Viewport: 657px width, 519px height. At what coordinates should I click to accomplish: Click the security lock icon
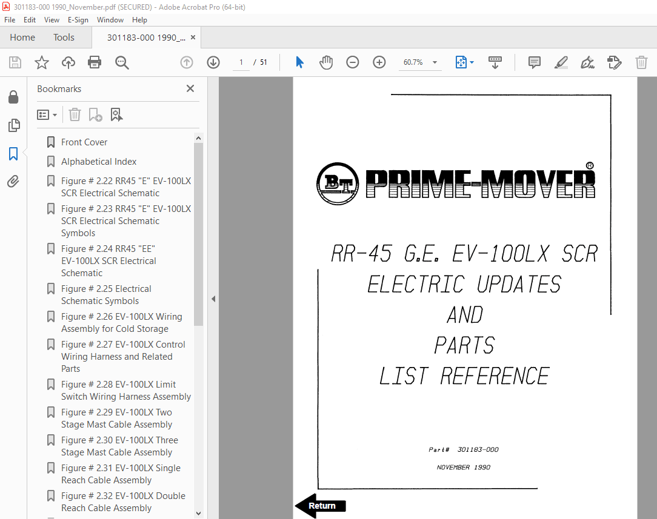14,97
